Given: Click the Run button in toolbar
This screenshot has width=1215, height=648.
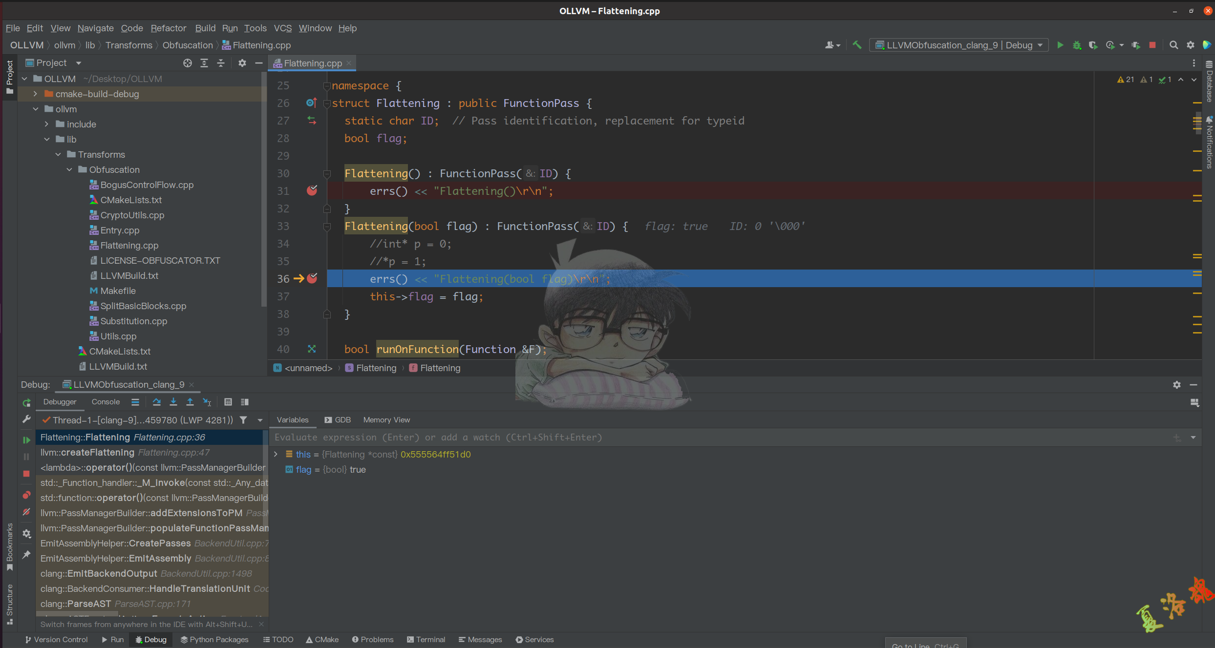Looking at the screenshot, I should (x=1061, y=45).
